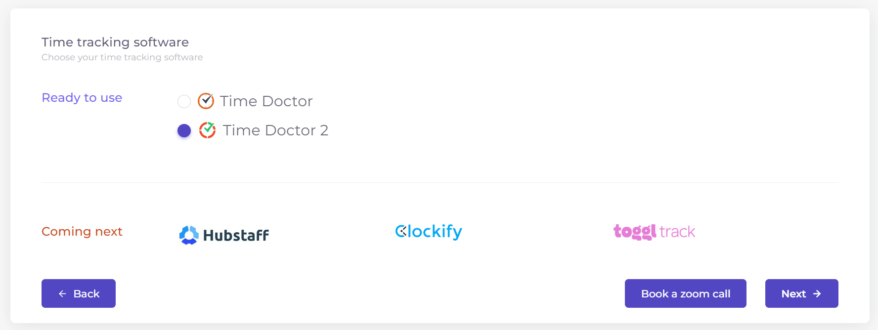Click the right arrow in Next button
Screen dimensions: 878x330
[817, 294]
